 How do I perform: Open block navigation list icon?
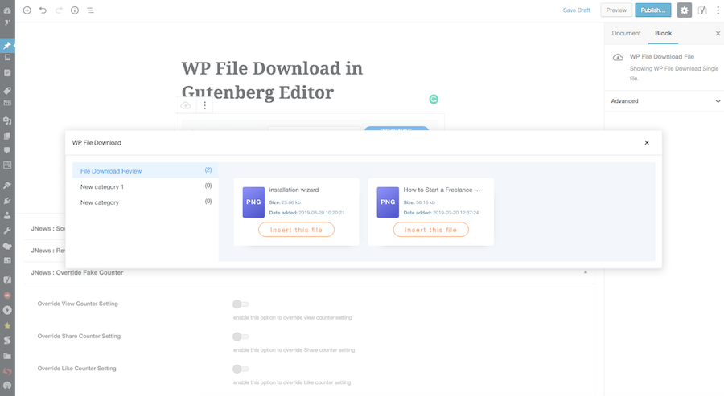pos(90,10)
